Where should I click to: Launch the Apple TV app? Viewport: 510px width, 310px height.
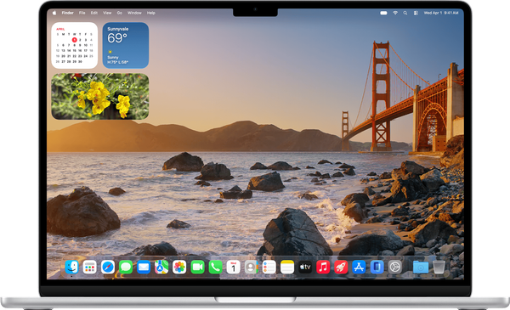coord(305,267)
